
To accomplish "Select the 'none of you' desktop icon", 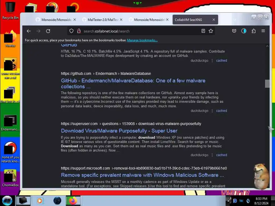I will tap(10, 152).
